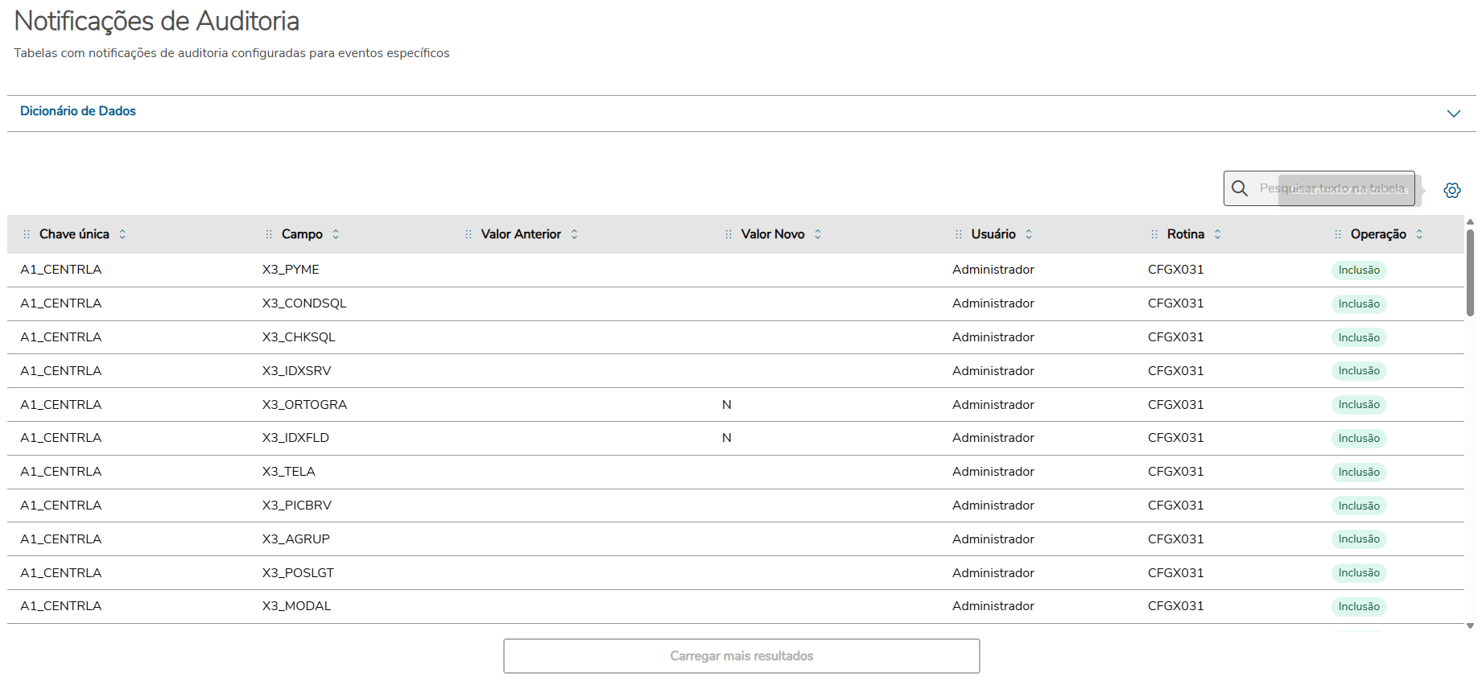Select the X3_ORTOGRA row cell

pos(304,405)
